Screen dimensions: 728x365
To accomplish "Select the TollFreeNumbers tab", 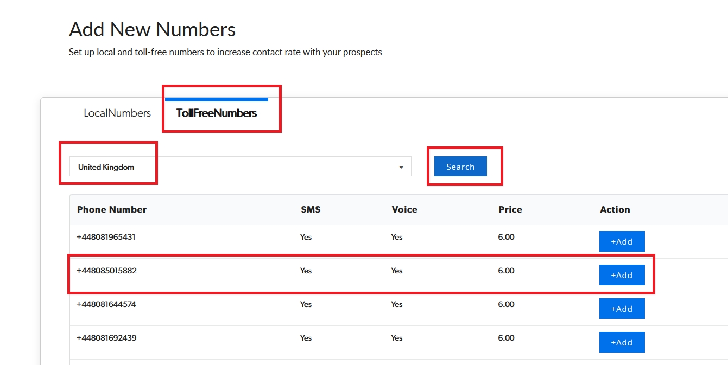I will click(x=216, y=113).
